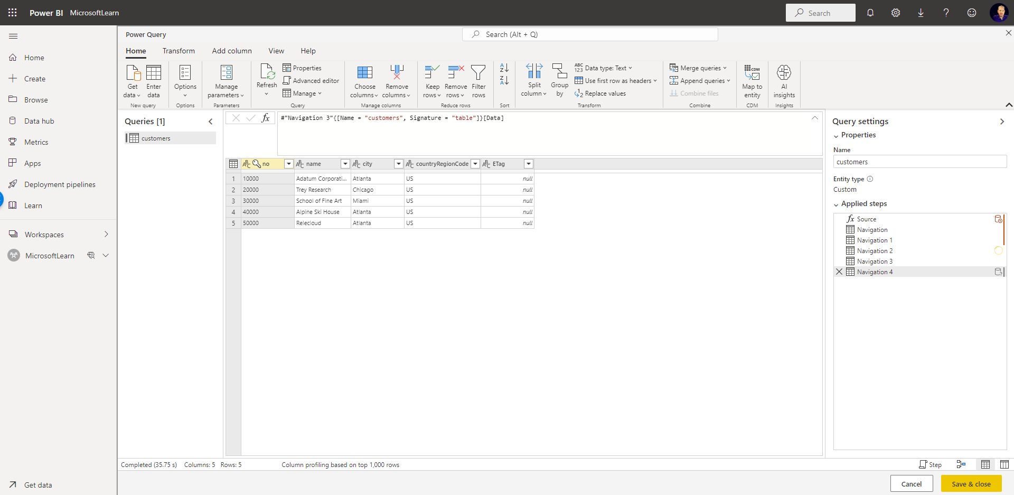The height and width of the screenshot is (495, 1014).
Task: Open the 'name' column filter dropdown
Action: pyautogui.click(x=345, y=164)
